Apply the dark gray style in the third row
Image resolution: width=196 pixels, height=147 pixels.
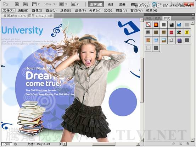(x=187, y=40)
